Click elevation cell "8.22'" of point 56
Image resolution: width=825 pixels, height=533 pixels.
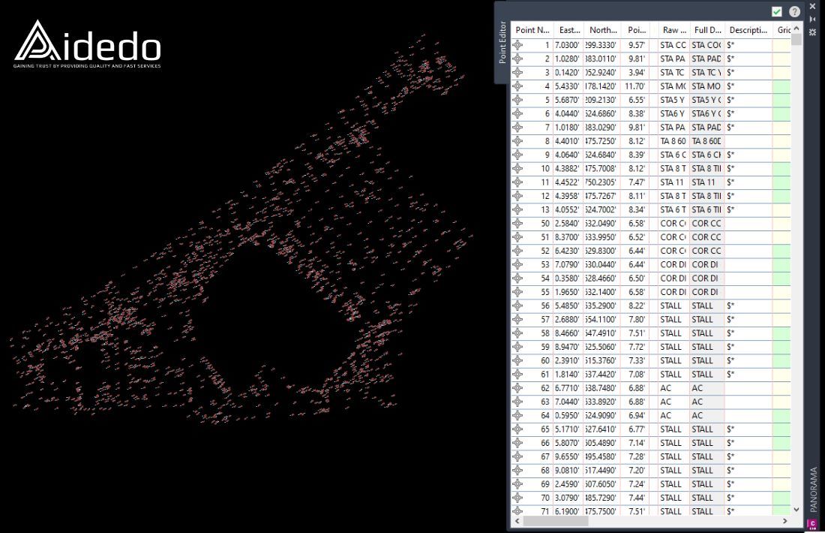(x=637, y=306)
